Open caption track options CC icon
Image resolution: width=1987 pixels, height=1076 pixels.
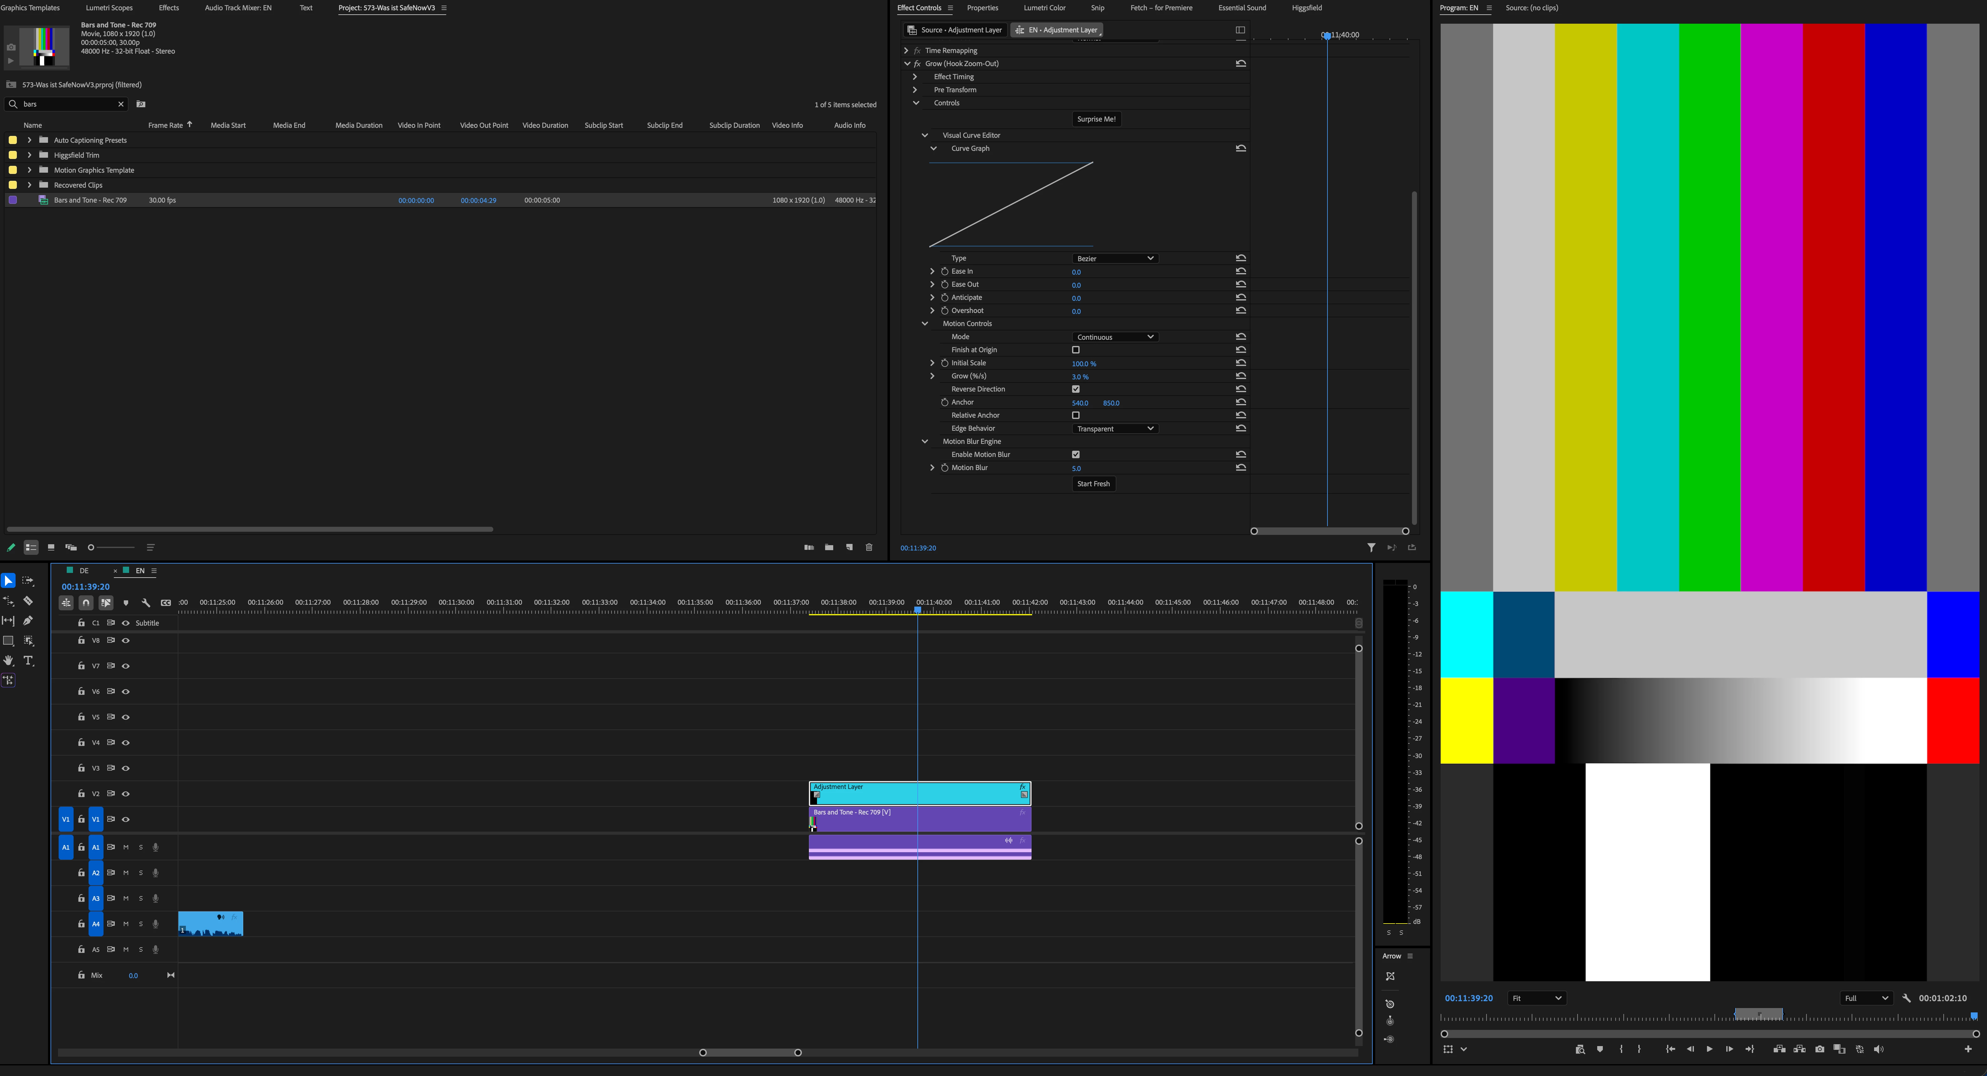click(166, 603)
